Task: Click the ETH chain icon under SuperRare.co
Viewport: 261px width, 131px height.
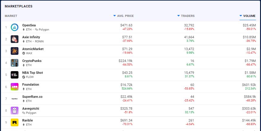Action: 24,101
